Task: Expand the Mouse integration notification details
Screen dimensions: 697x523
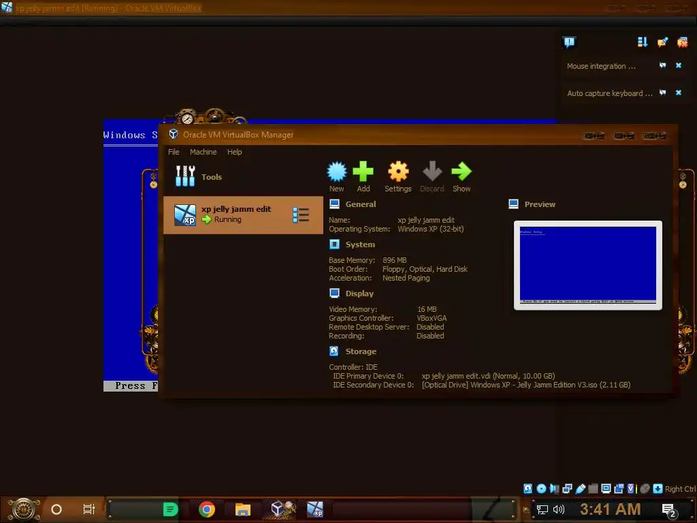Action: (662, 65)
